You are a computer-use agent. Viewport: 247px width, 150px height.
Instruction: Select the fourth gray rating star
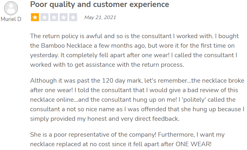pos(64,17)
